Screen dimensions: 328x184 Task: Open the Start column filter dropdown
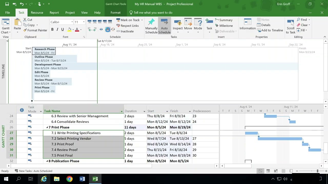tap(167, 111)
